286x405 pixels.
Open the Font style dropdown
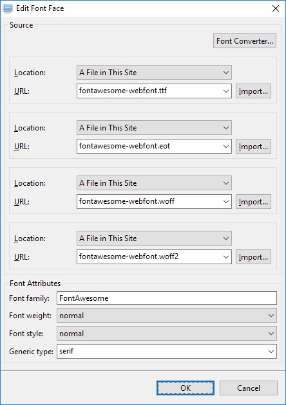tap(167, 333)
